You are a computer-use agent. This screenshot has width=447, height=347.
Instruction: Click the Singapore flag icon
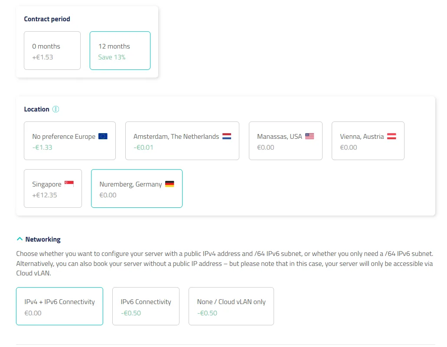(69, 184)
